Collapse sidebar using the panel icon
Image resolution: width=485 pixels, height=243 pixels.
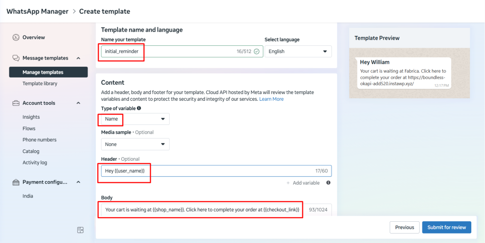(81, 230)
